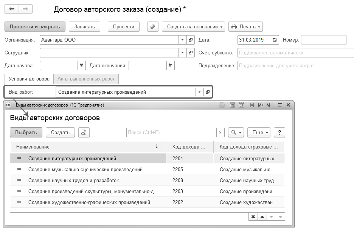This screenshot has height=229, width=354.
Task: Open help with the question mark button
Action: coord(279,132)
